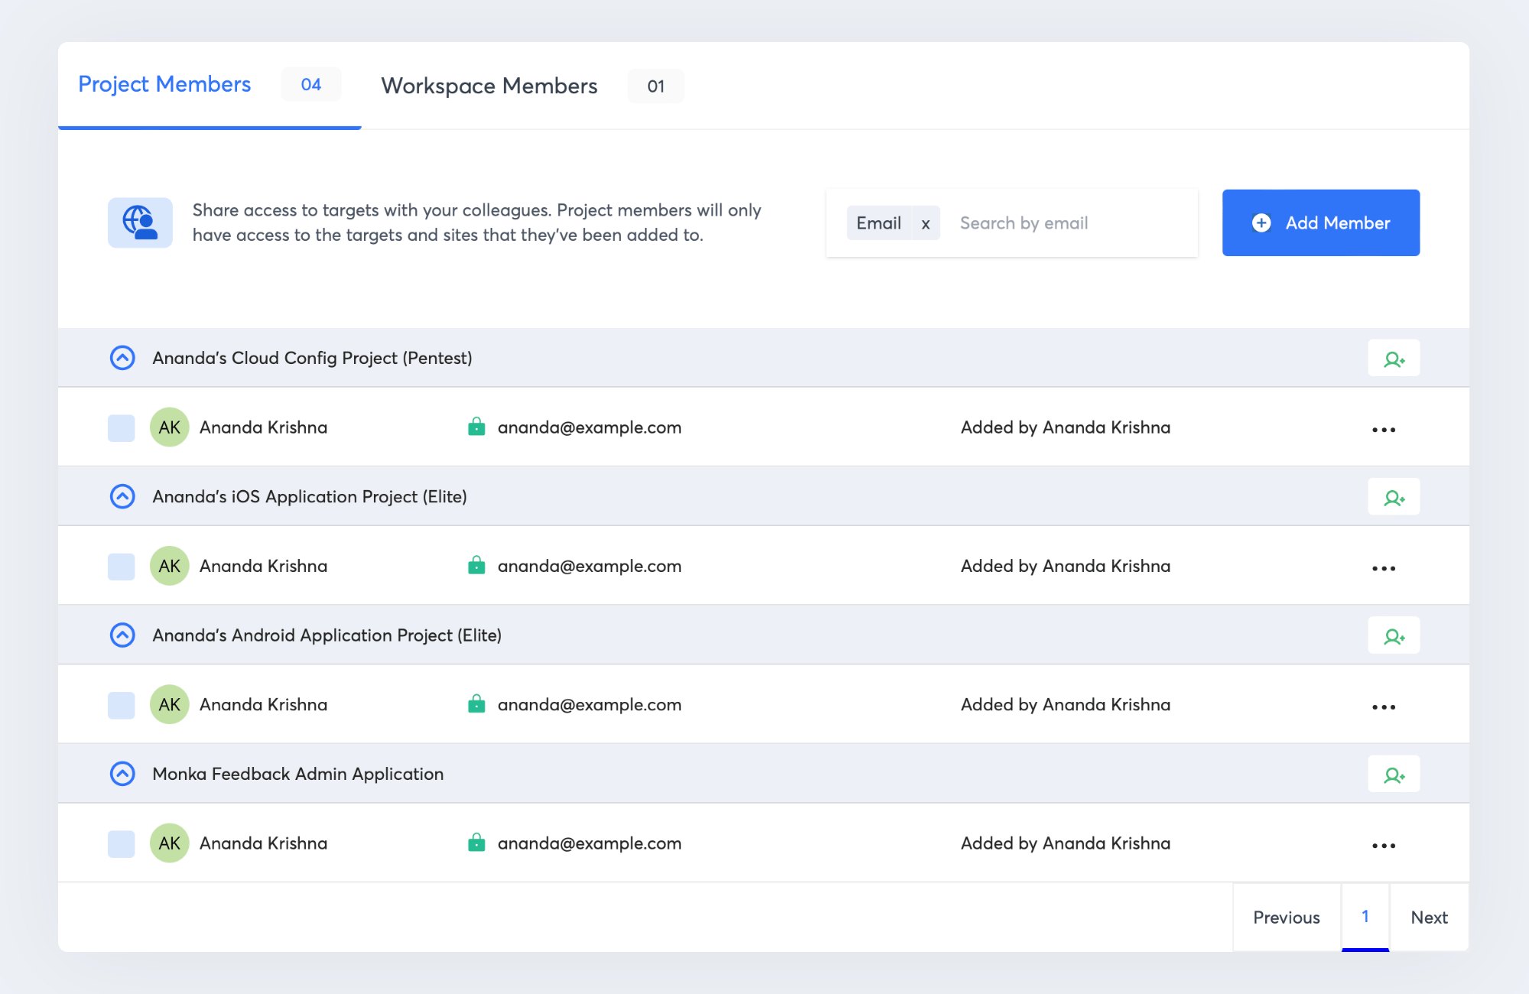
Task: Open more options for Cloud Config member
Action: click(1384, 430)
